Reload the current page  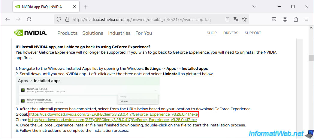click(29, 19)
